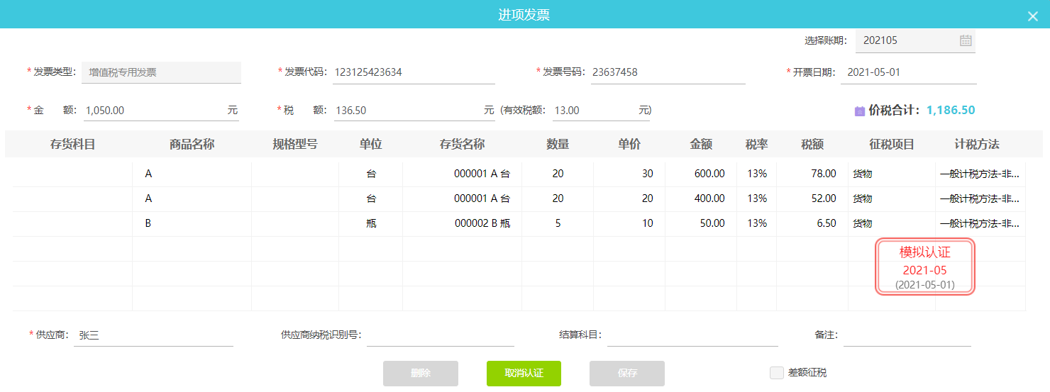Click the 保存 button

(626, 373)
